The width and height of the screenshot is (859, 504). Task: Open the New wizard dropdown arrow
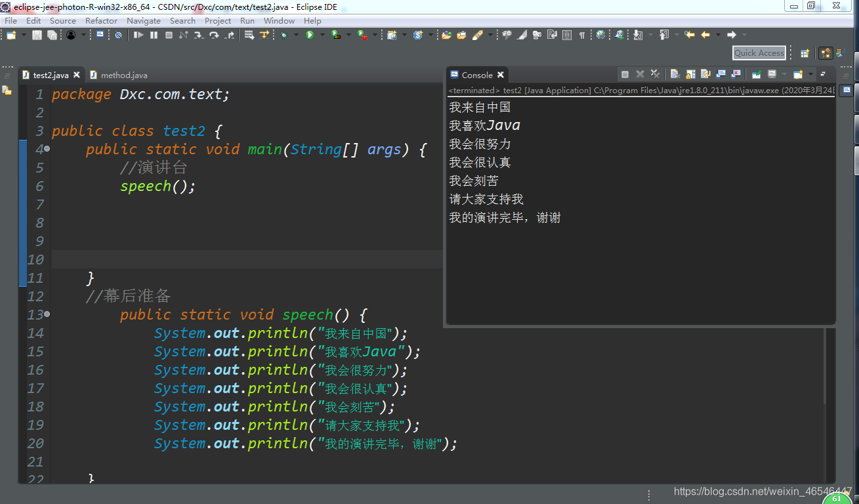24,35
